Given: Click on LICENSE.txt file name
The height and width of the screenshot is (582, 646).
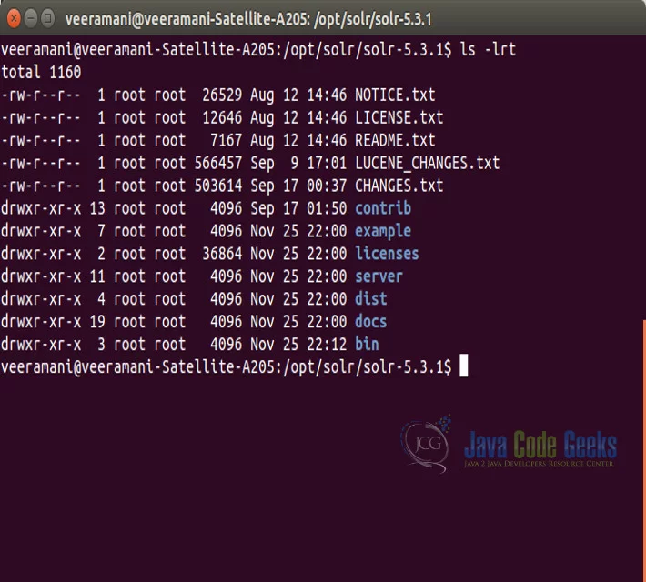Looking at the screenshot, I should click(399, 118).
